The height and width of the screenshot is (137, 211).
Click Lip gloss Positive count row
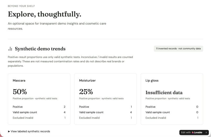[x=172, y=107]
